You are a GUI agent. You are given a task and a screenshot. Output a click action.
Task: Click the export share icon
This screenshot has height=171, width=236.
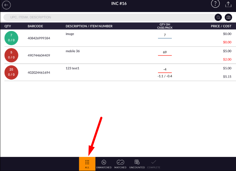tap(228, 4)
